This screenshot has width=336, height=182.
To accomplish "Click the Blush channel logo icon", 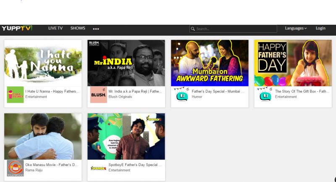I will coord(99,95).
